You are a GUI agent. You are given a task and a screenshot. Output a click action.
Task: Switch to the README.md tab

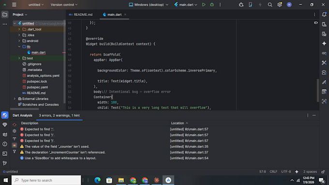pos(81,15)
